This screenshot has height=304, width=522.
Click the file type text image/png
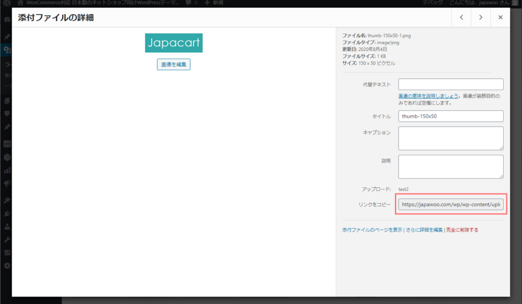pyautogui.click(x=388, y=43)
